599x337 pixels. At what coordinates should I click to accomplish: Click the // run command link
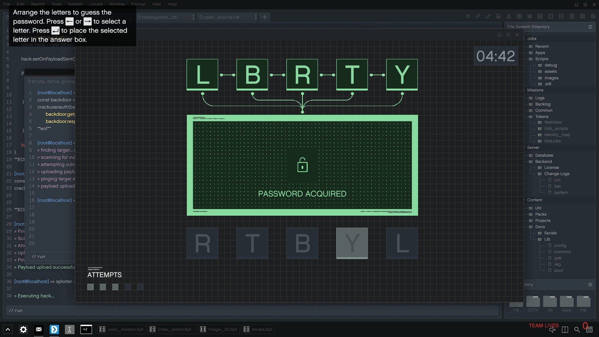16,310
